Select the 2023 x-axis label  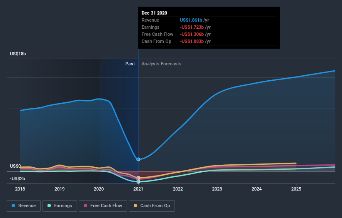pos(217,189)
